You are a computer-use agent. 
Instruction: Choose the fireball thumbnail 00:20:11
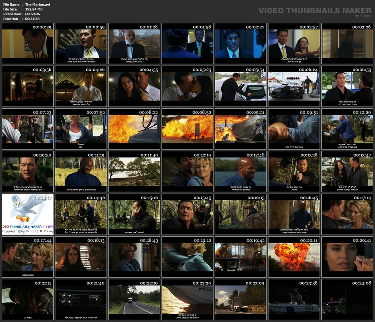pyautogui.click(x=294, y=257)
